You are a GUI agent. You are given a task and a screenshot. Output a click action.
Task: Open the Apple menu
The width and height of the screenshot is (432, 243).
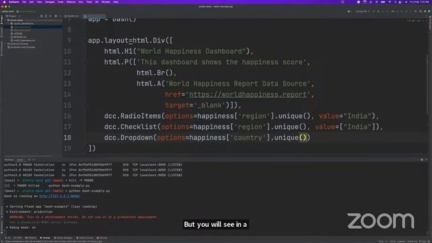(4, 2)
